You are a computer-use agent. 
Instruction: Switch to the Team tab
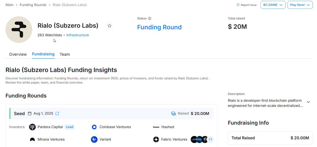65,54
